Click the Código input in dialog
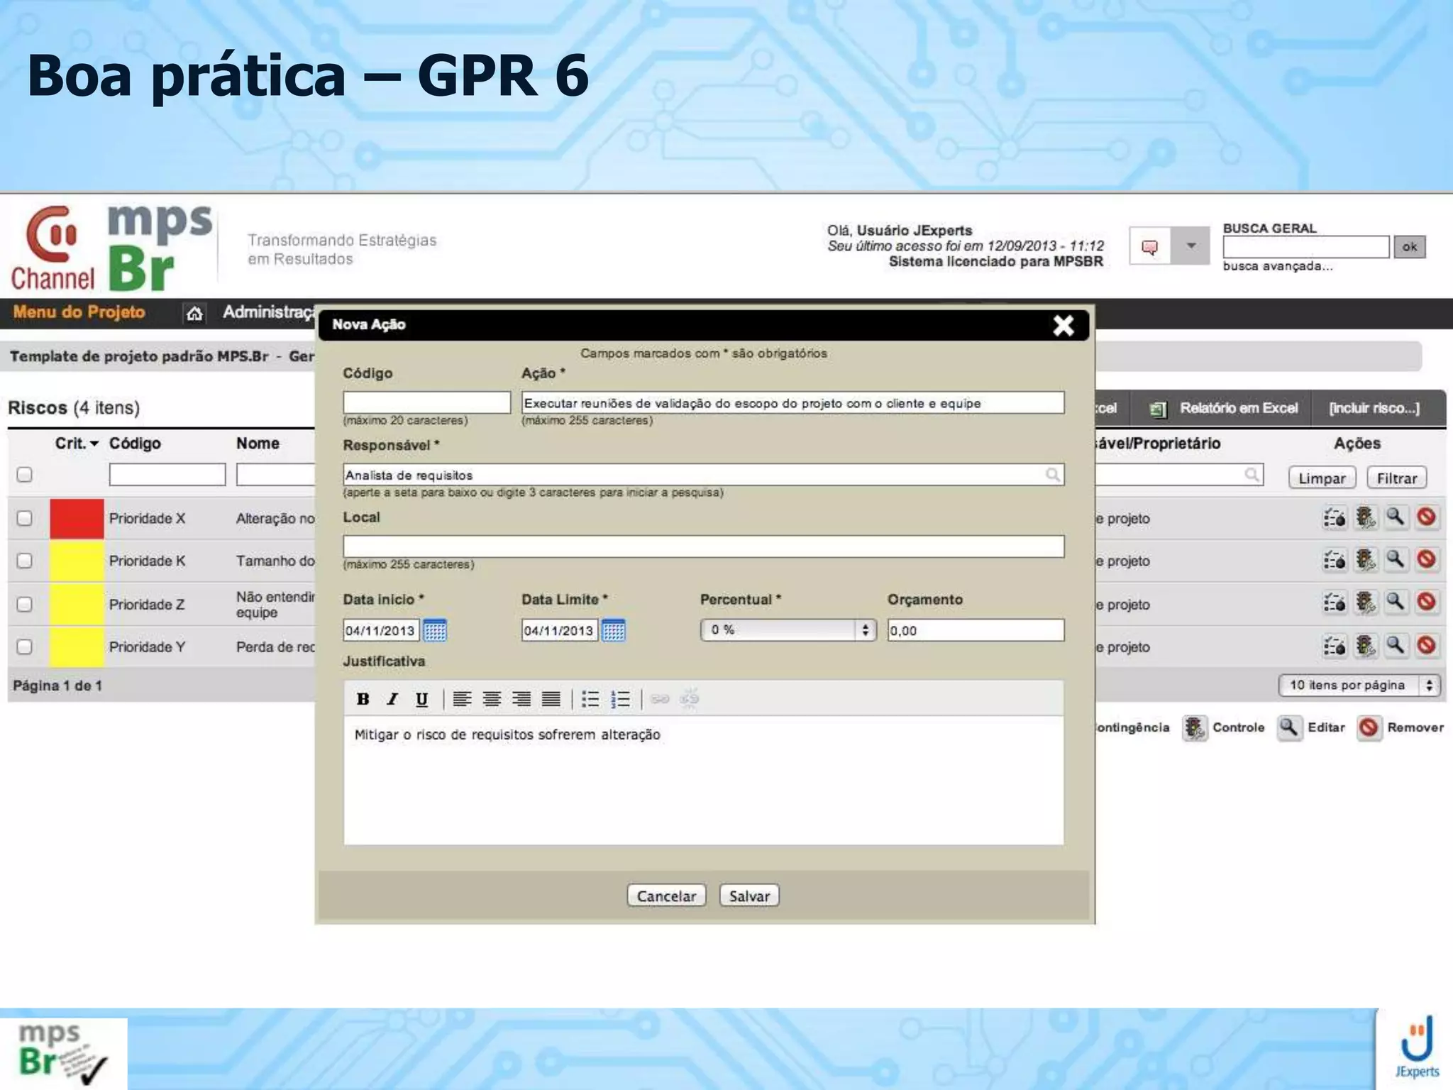The height and width of the screenshot is (1090, 1453). coord(426,402)
